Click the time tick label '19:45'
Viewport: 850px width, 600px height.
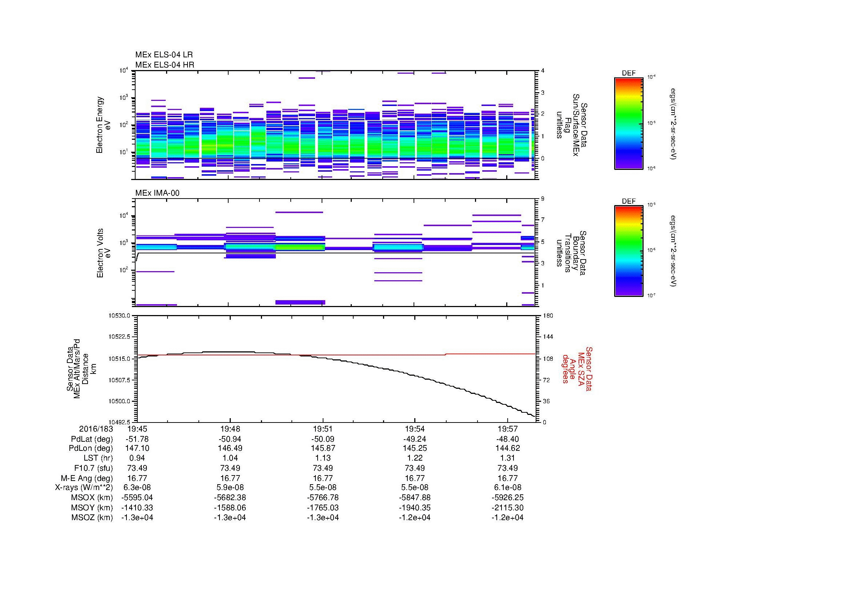coord(137,429)
